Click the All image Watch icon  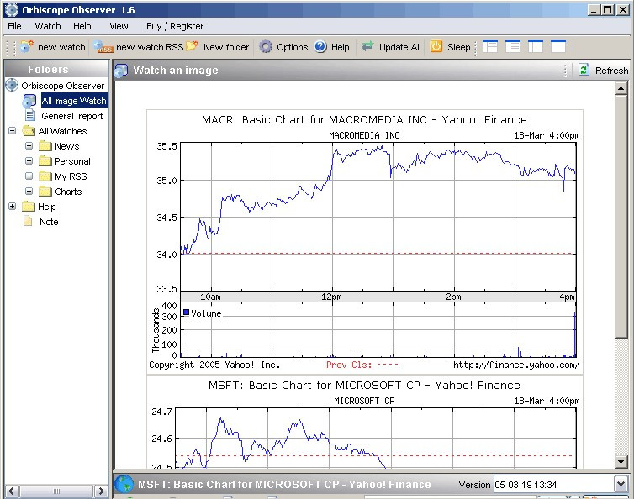pos(29,101)
